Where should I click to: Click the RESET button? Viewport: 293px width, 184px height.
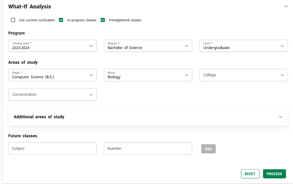(x=250, y=174)
